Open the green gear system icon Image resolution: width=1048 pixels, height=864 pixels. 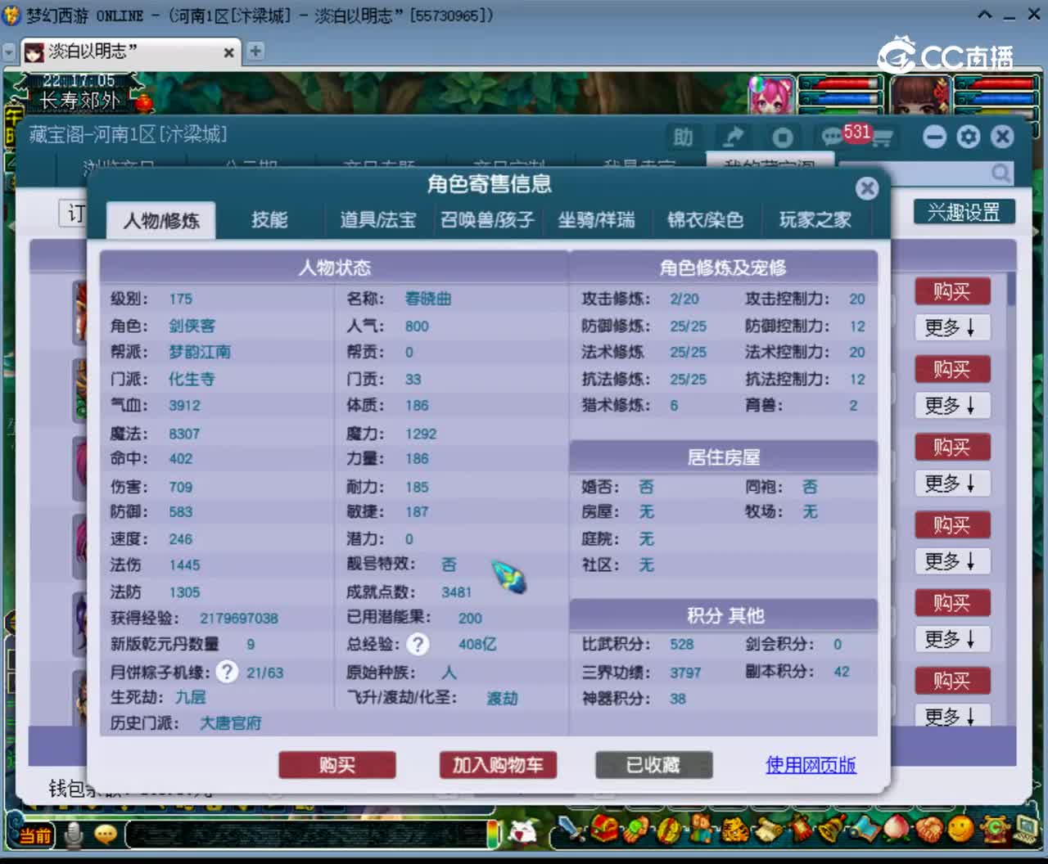pos(994,830)
